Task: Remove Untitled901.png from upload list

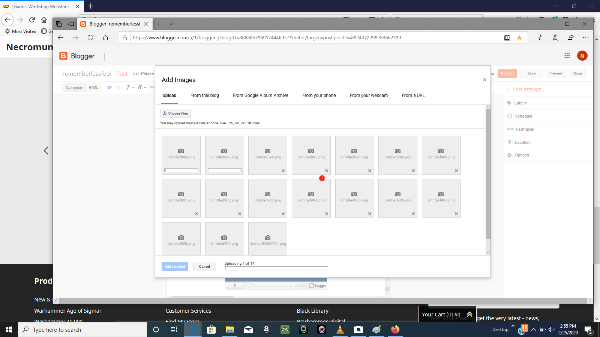Action: pyautogui.click(x=196, y=214)
